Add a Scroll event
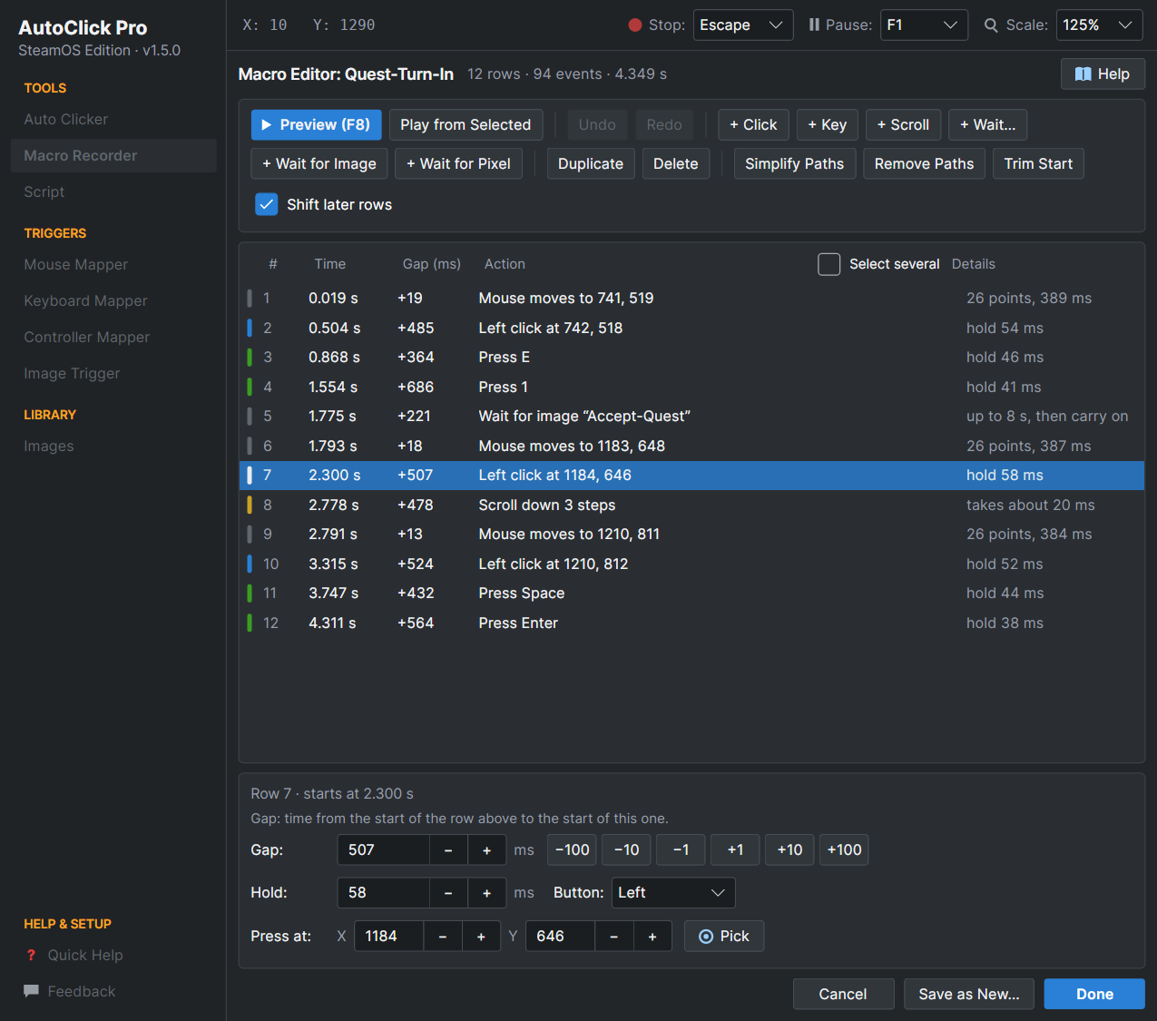 [903, 125]
